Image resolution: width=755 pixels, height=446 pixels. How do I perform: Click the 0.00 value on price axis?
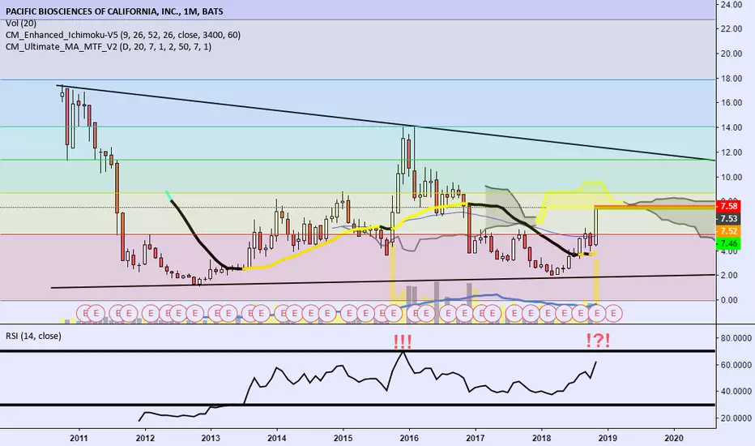coord(729,300)
